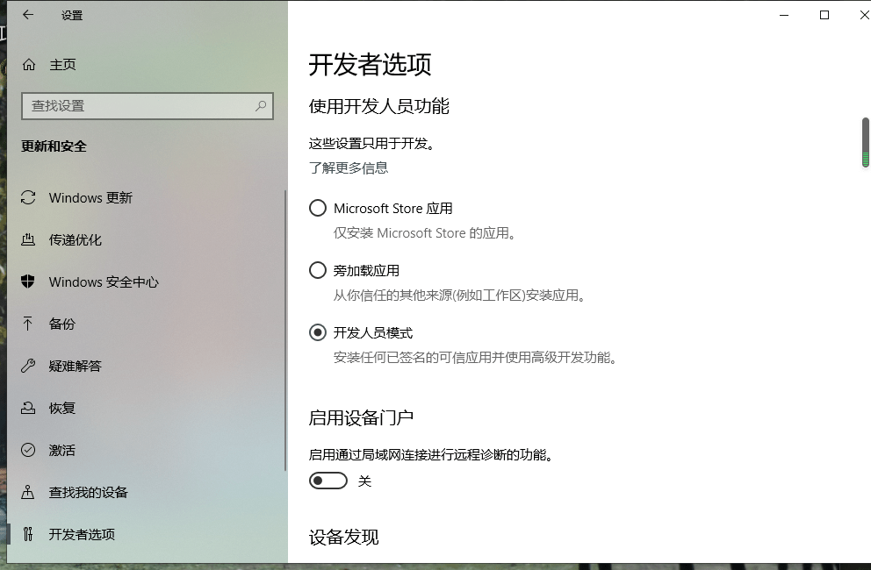The width and height of the screenshot is (871, 570).
Task: Open Windows 更新 section
Action: coord(146,197)
